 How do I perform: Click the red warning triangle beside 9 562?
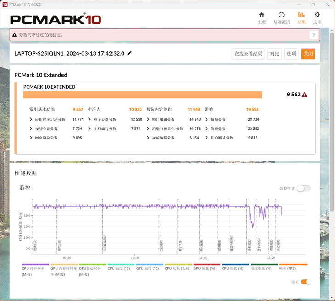[304, 95]
